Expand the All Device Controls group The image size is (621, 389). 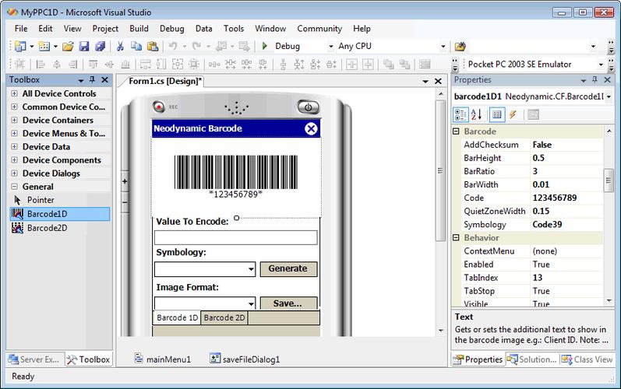click(x=15, y=94)
